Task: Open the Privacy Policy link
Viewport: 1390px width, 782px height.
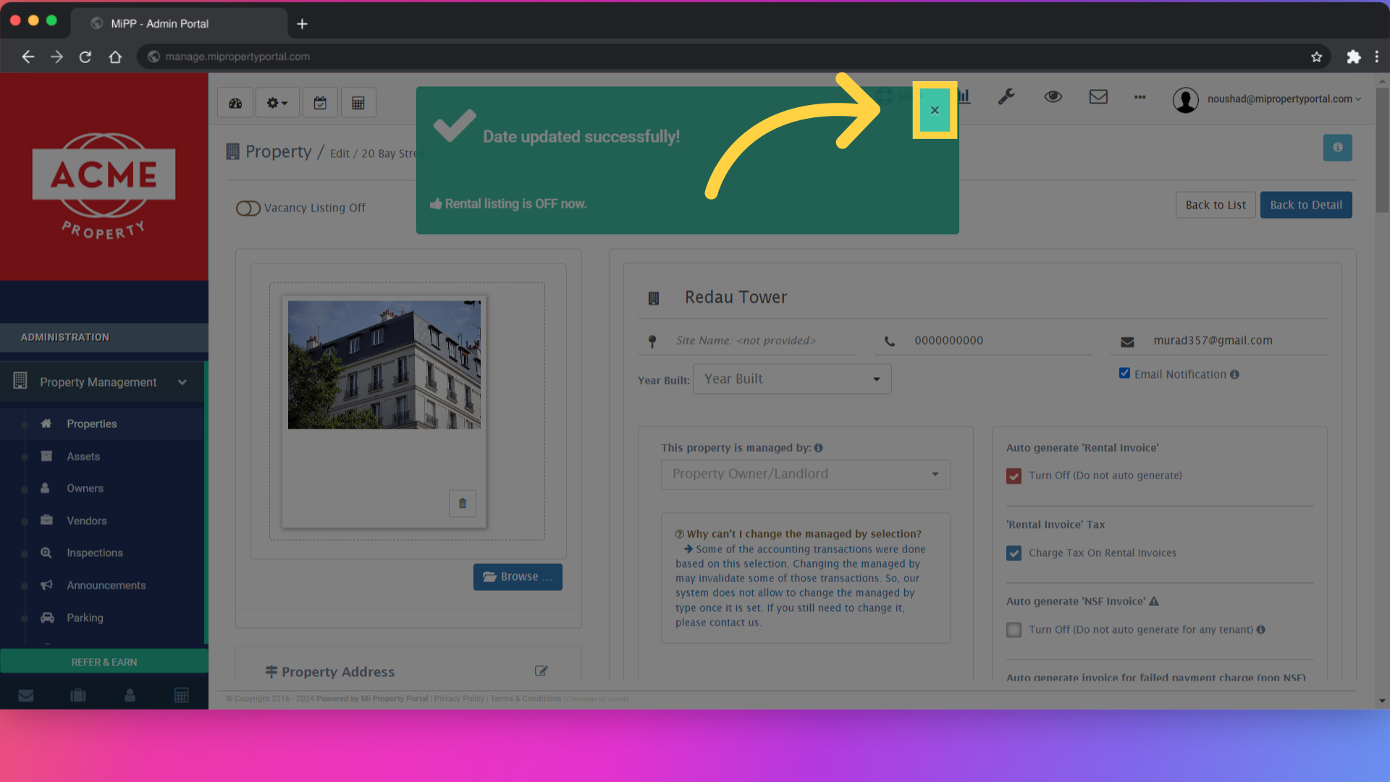Action: (459, 699)
